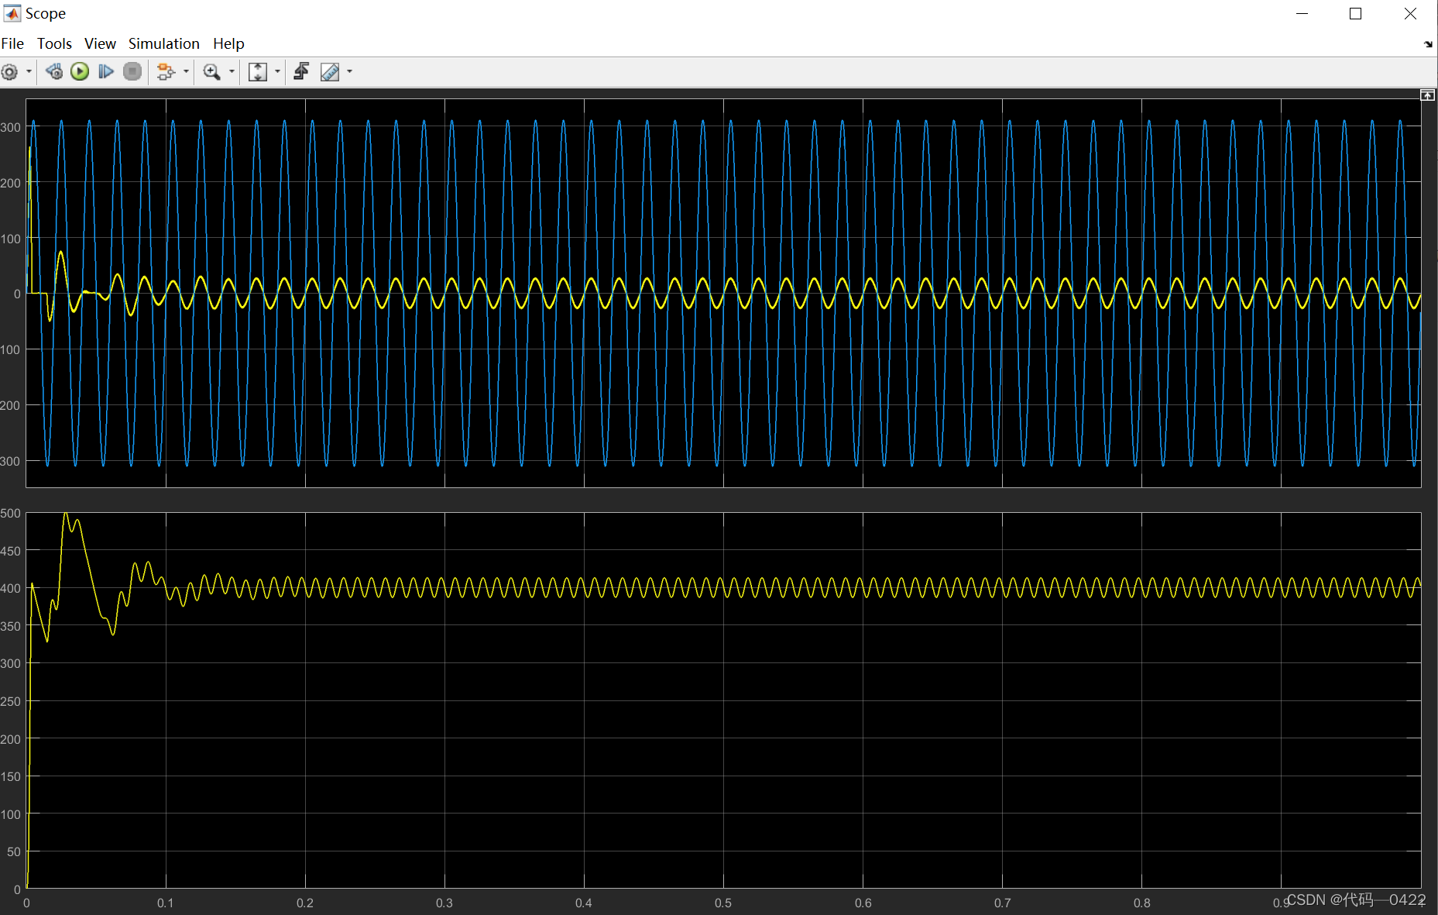
Task: Run the simulation with the green play button
Action: click(x=80, y=72)
